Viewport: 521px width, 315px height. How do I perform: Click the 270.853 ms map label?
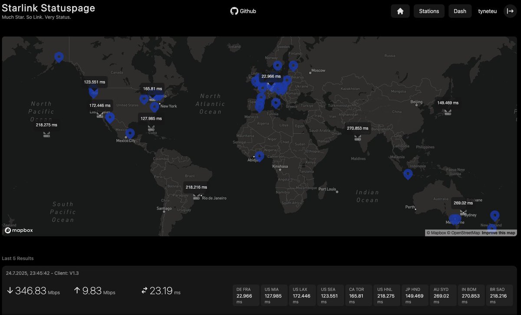pyautogui.click(x=357, y=128)
